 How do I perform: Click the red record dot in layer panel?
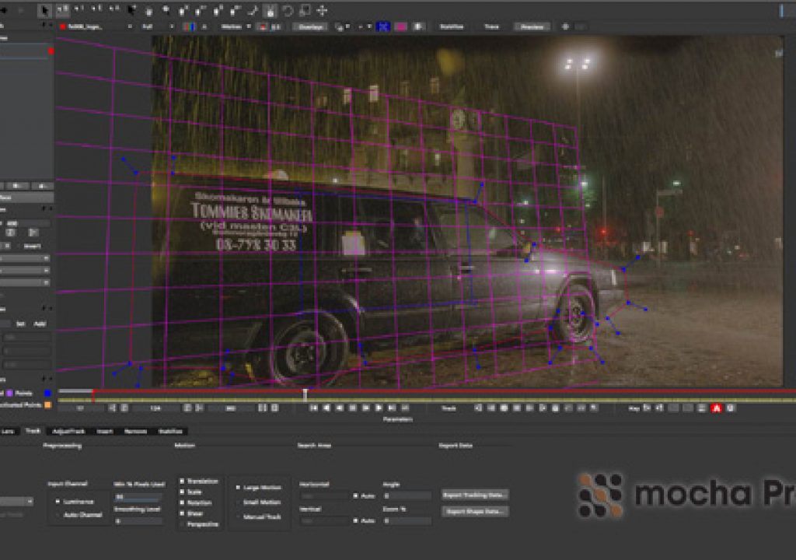51,51
